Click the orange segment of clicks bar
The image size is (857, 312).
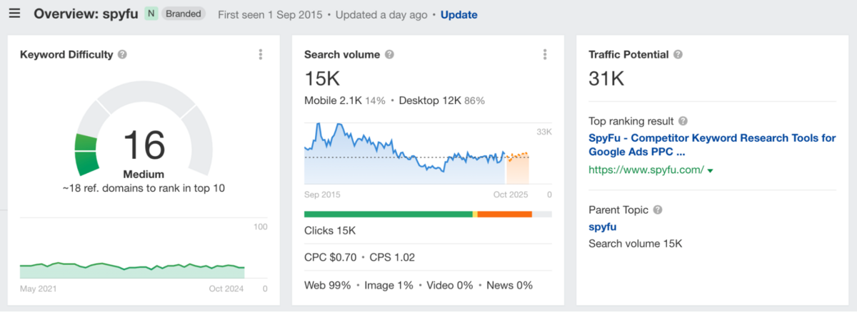point(504,214)
